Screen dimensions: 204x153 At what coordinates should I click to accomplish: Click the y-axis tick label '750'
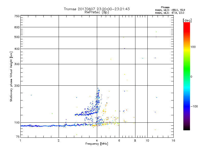coord(17,16)
